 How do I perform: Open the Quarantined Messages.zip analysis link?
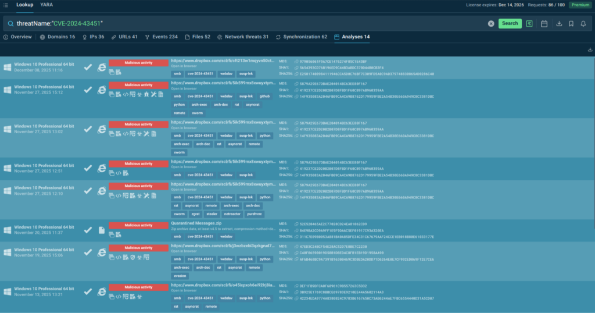pyautogui.click(x=196, y=223)
